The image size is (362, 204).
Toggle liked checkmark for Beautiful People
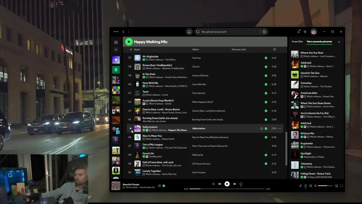pyautogui.click(x=164, y=186)
